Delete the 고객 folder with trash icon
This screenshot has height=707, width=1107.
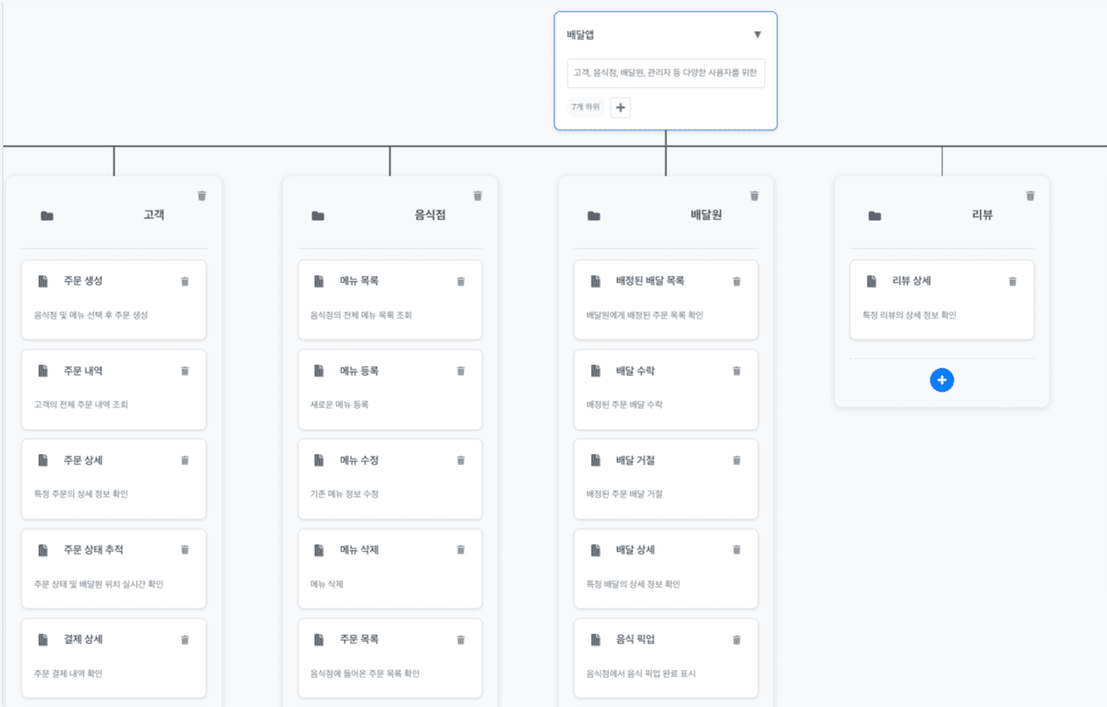[201, 196]
